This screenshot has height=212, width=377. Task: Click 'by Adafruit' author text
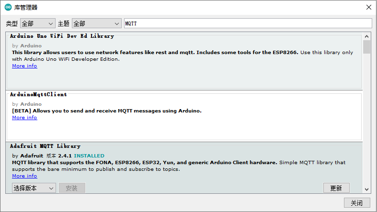(28, 156)
